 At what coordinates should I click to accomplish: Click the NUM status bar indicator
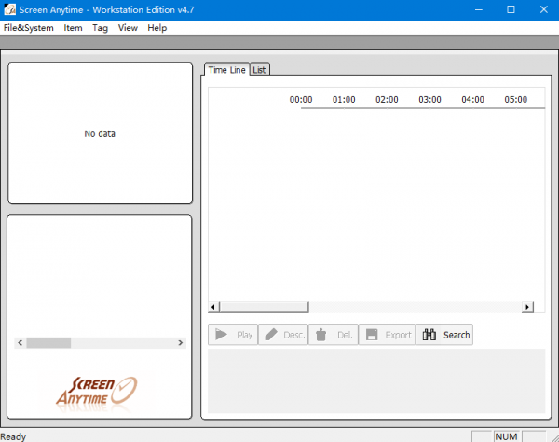click(506, 436)
